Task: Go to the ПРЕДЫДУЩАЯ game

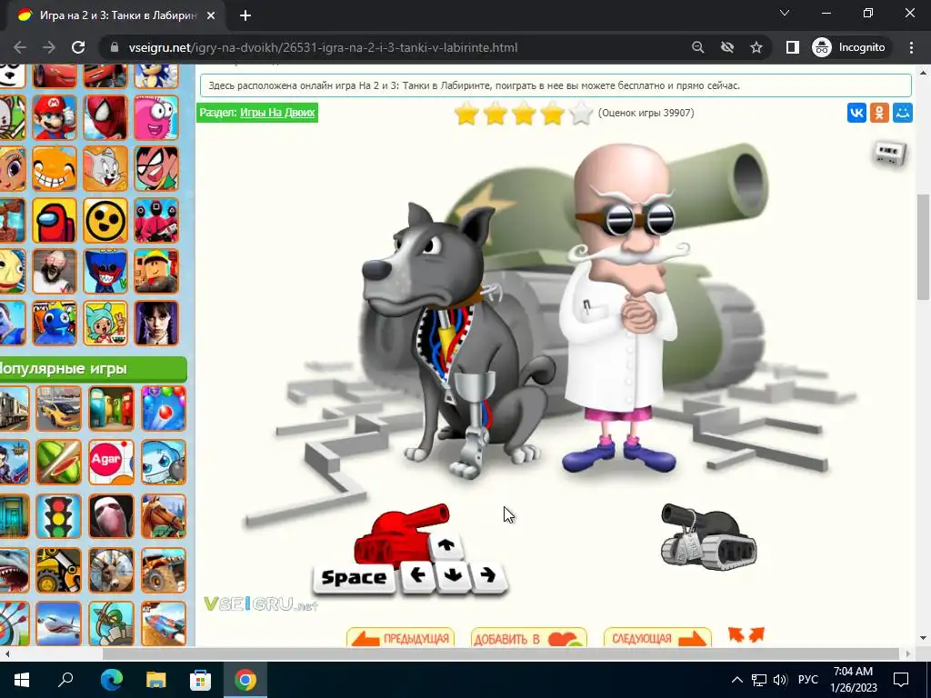Action: 400,637
